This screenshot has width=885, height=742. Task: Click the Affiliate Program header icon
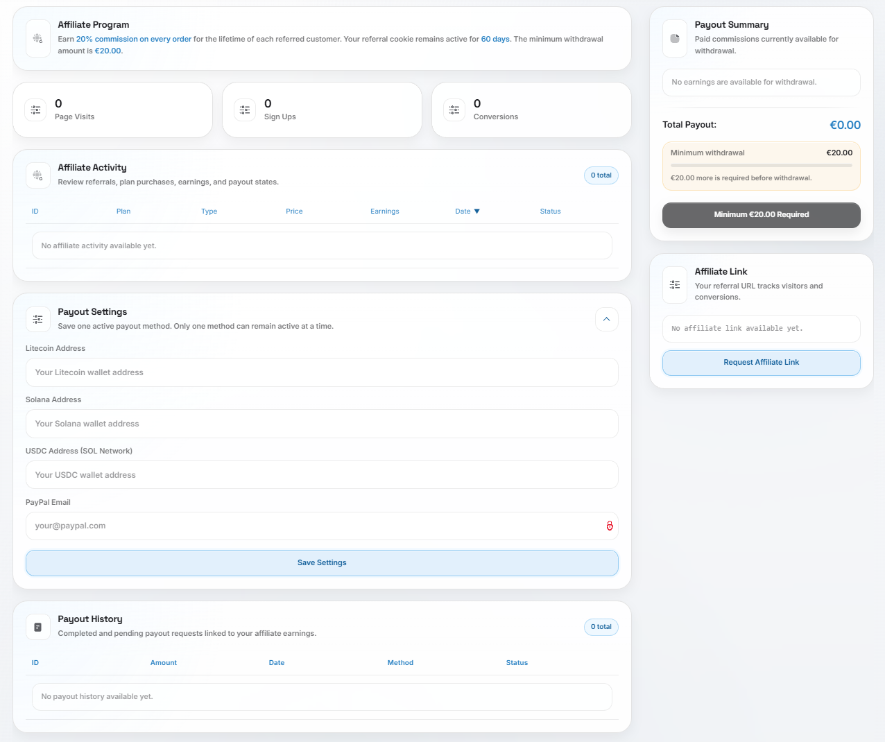(x=38, y=39)
